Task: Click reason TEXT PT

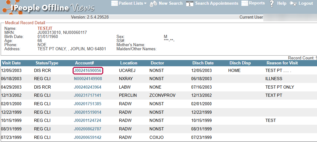Action: tap(274, 95)
